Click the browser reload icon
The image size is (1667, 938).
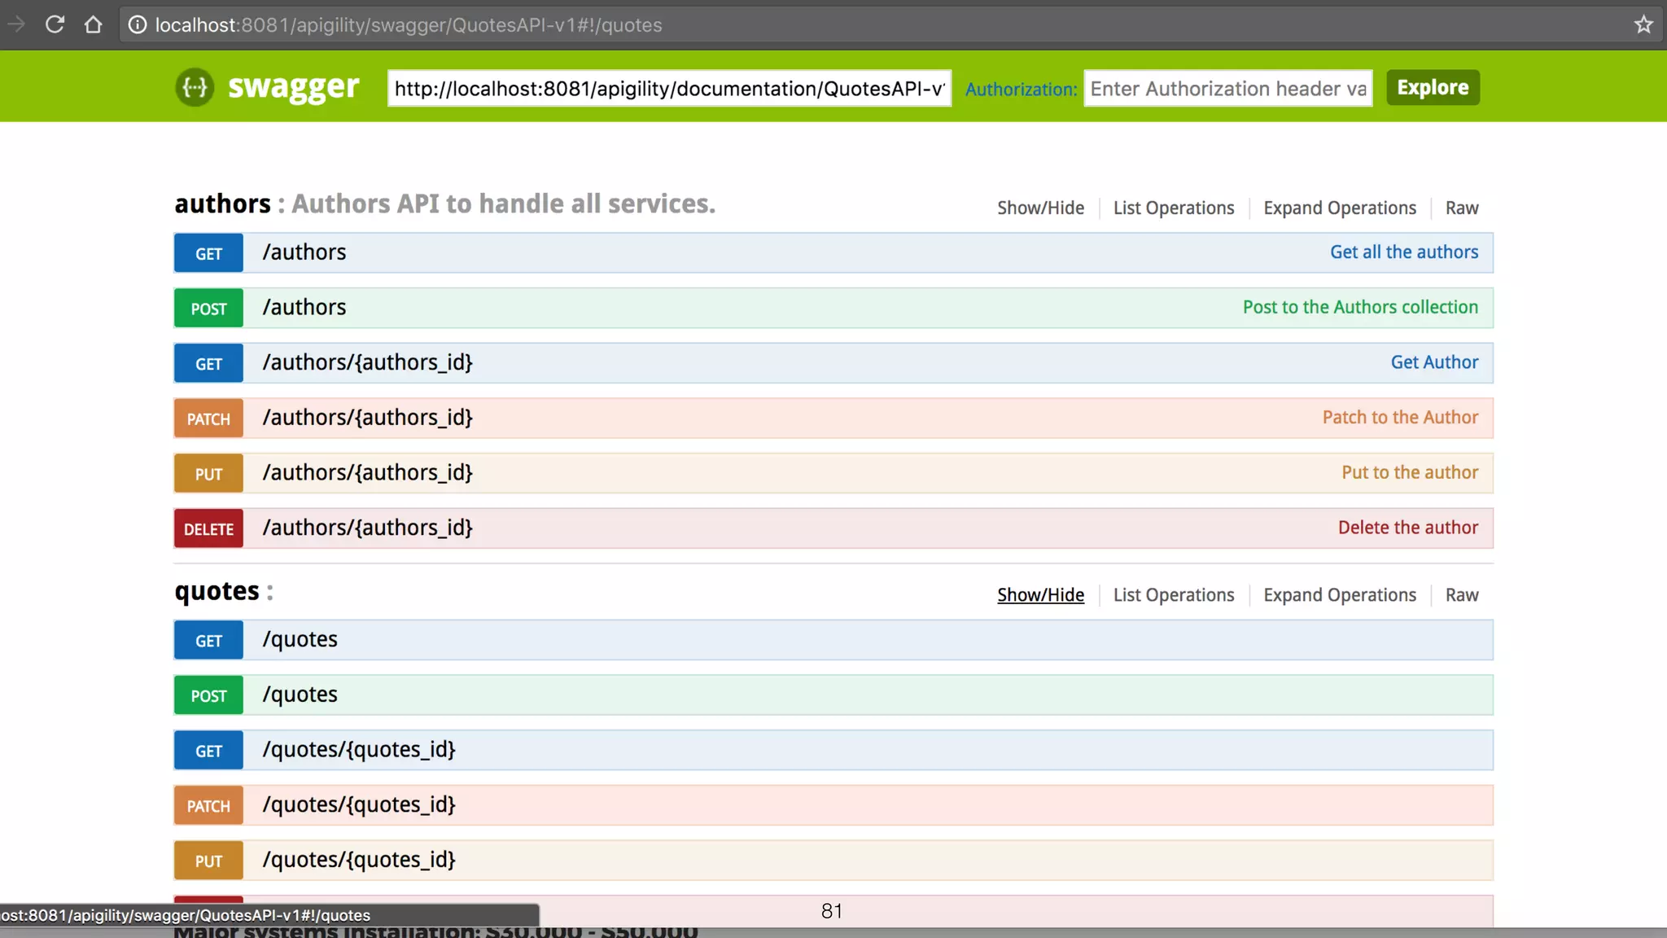pyautogui.click(x=55, y=24)
